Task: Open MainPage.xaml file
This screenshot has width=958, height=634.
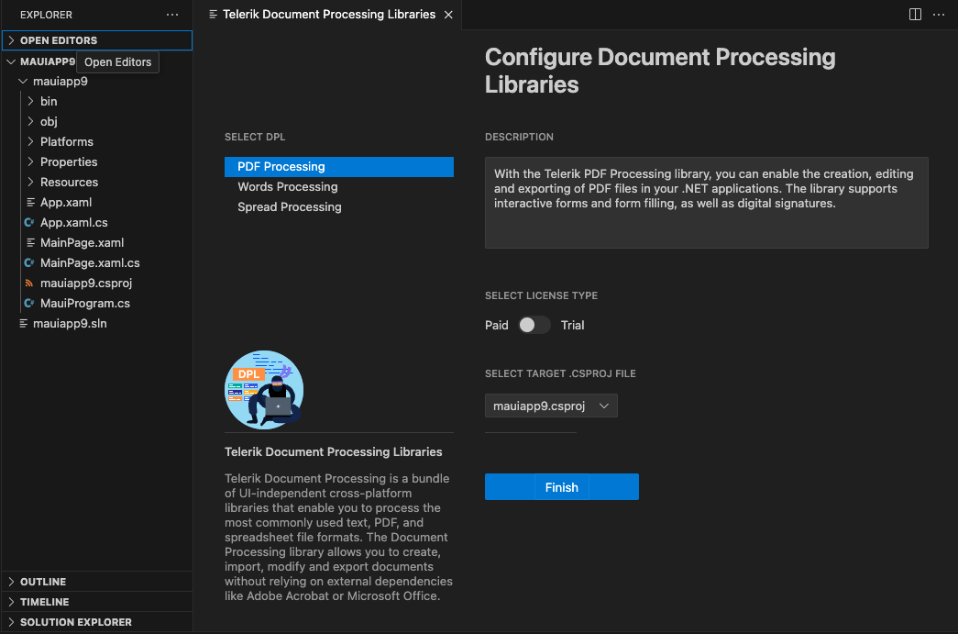Action: [82, 243]
